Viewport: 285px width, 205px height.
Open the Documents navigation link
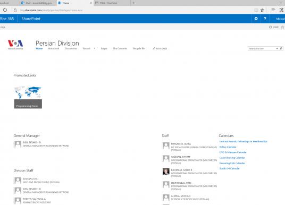click(x=71, y=48)
